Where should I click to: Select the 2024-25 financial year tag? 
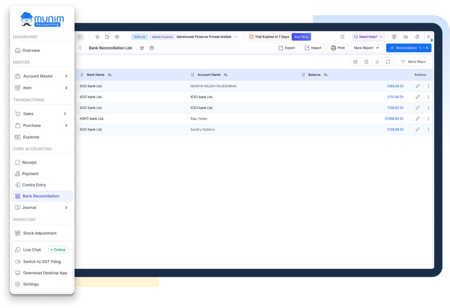point(139,37)
